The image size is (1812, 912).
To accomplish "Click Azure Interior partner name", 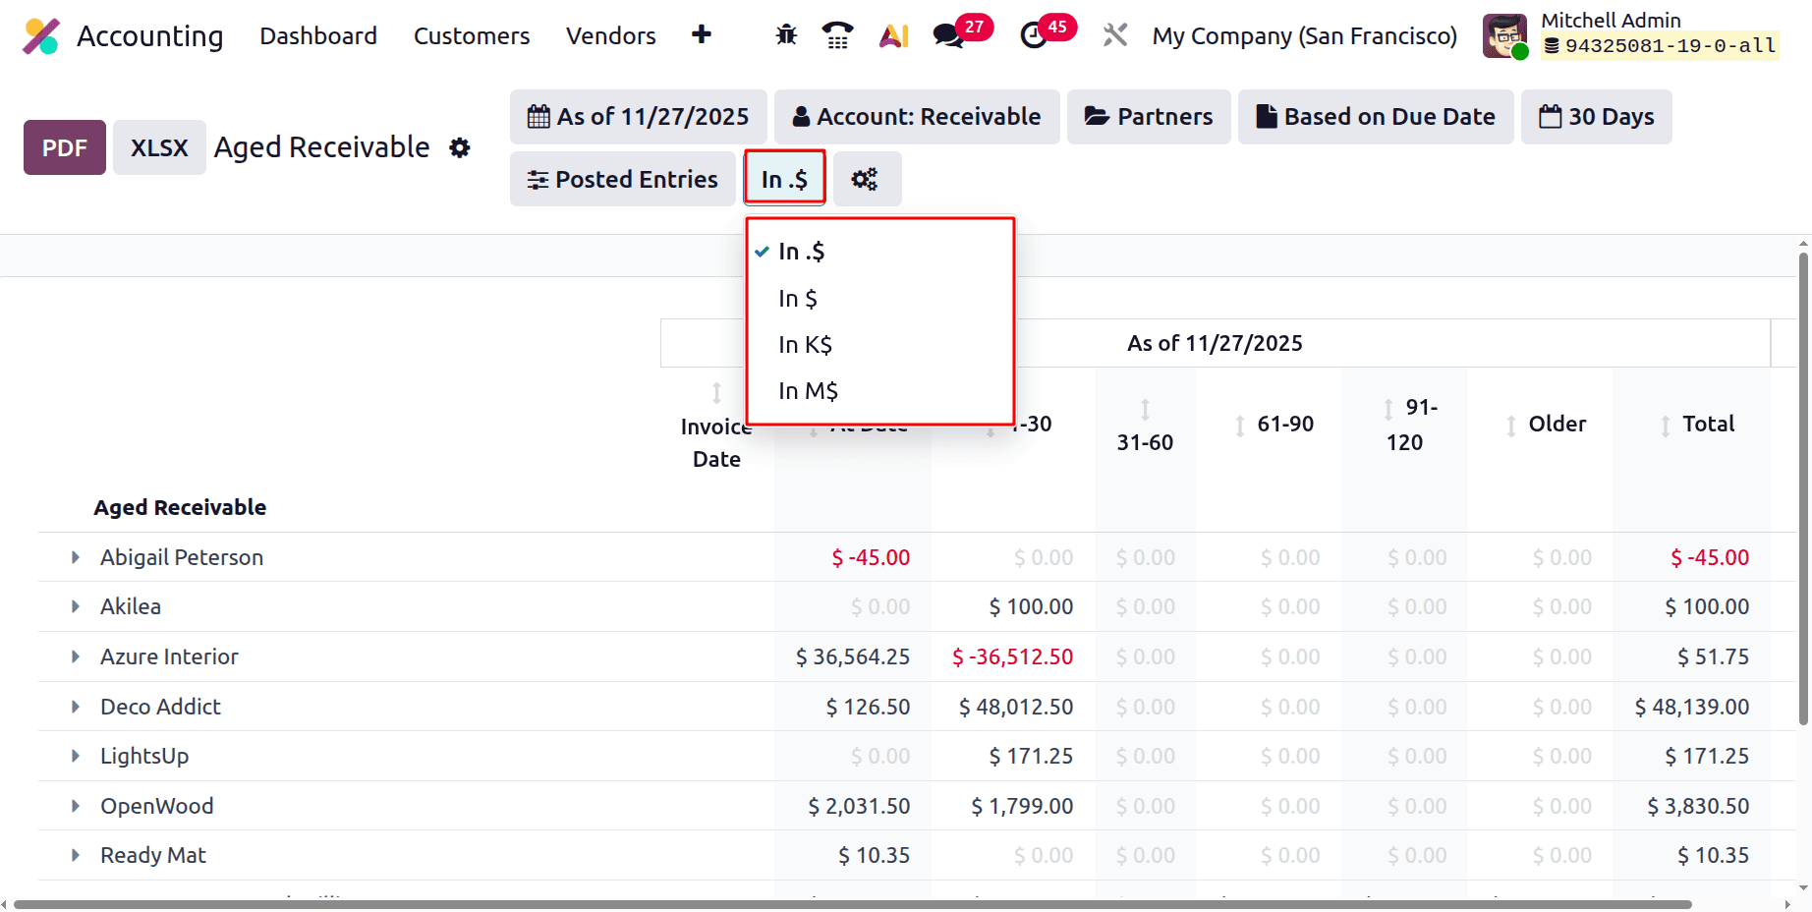I will pyautogui.click(x=169, y=656).
